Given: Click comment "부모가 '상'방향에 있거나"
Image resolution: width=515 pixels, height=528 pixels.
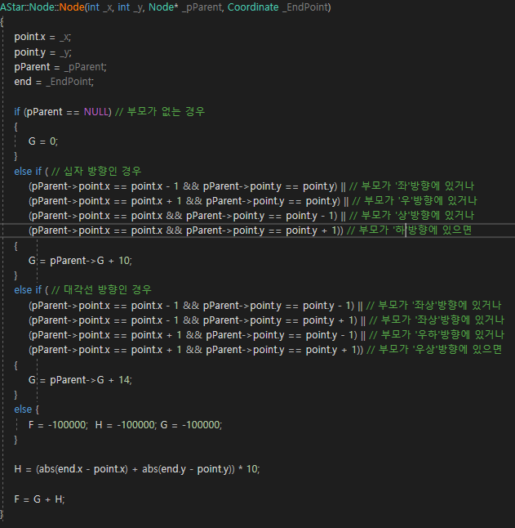Looking at the screenshot, I should (417, 216).
